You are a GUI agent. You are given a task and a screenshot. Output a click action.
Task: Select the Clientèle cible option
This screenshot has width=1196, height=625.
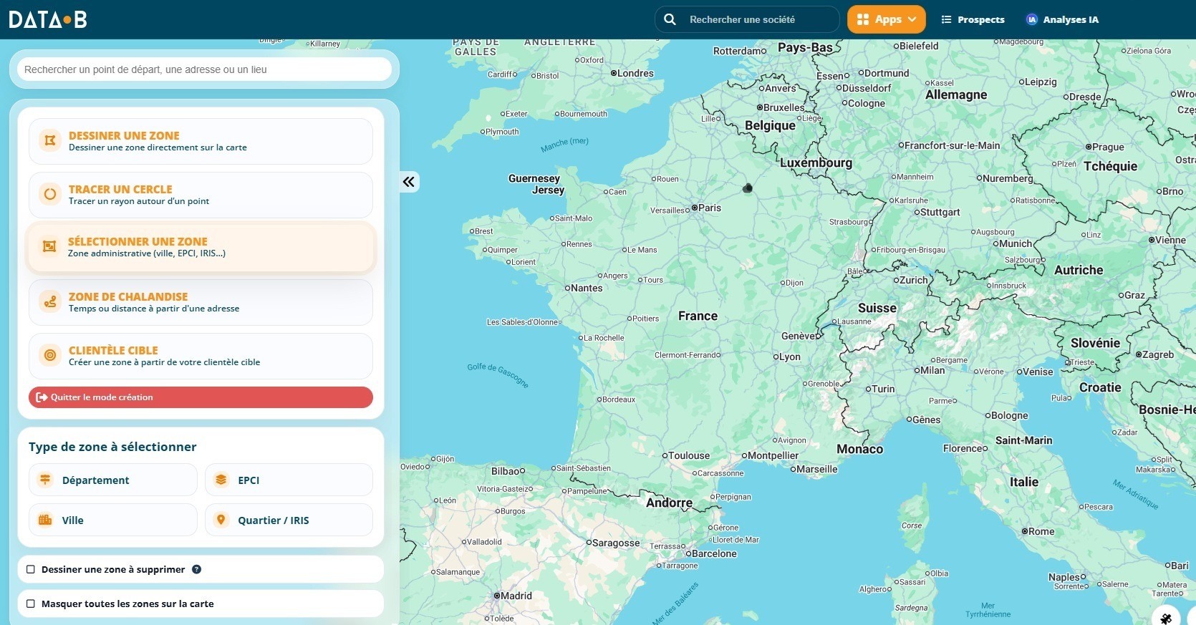(201, 356)
